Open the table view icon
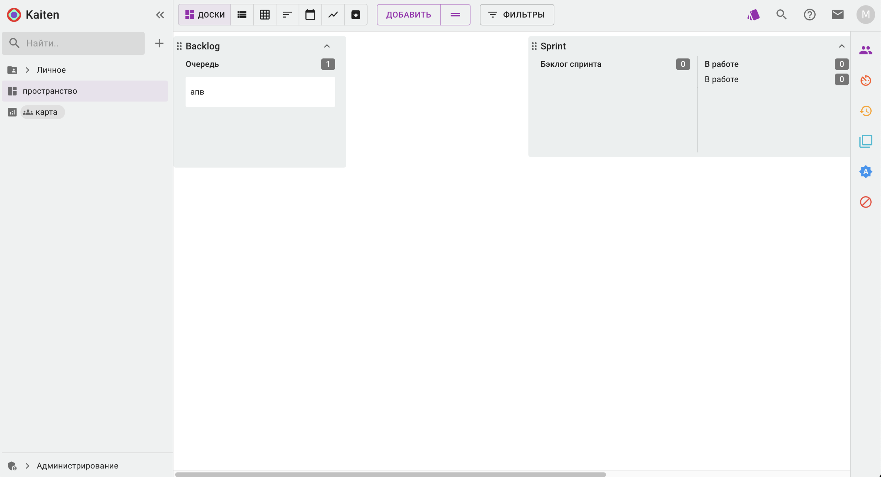The height and width of the screenshot is (477, 881). pyautogui.click(x=265, y=14)
